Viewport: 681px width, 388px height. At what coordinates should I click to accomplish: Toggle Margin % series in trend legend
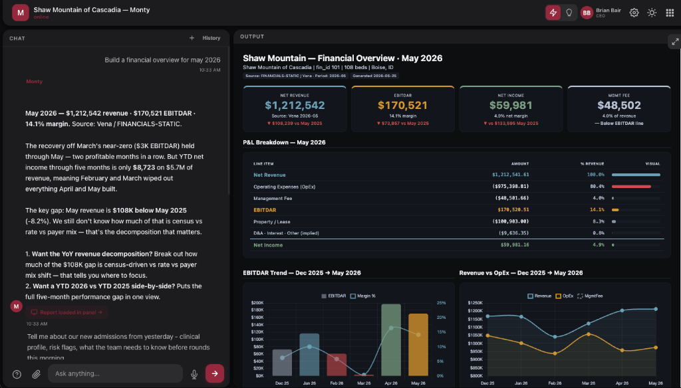(x=363, y=296)
